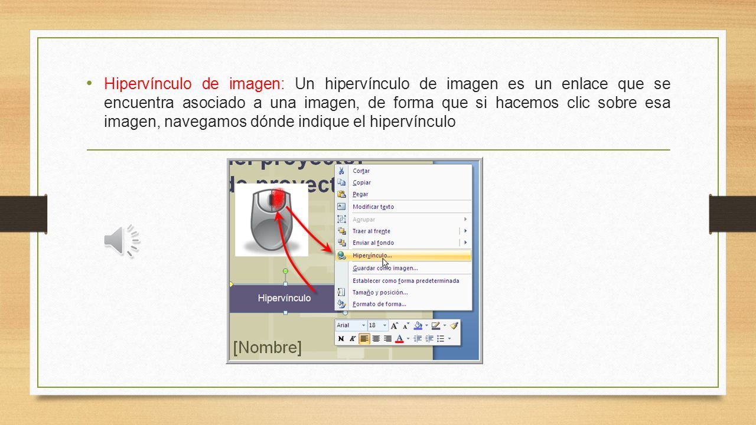Apply the line color pen swatch
This screenshot has width=756, height=425.
click(x=436, y=325)
